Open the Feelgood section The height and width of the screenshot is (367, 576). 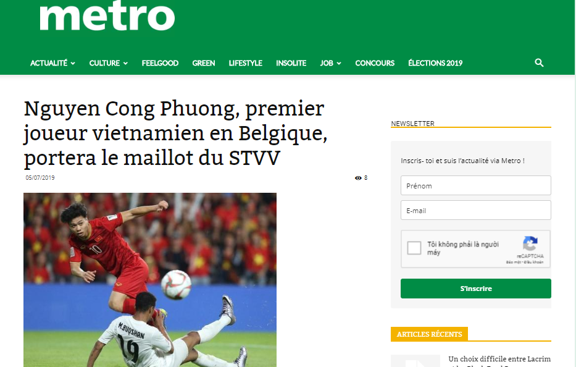(x=160, y=63)
